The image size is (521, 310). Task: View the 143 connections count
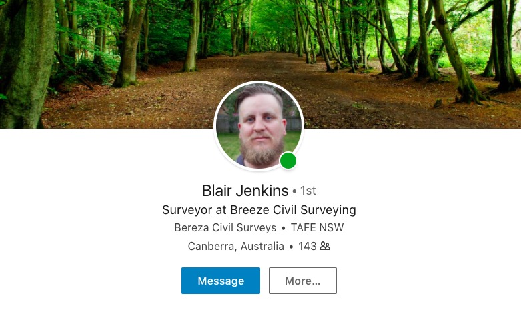(308, 246)
